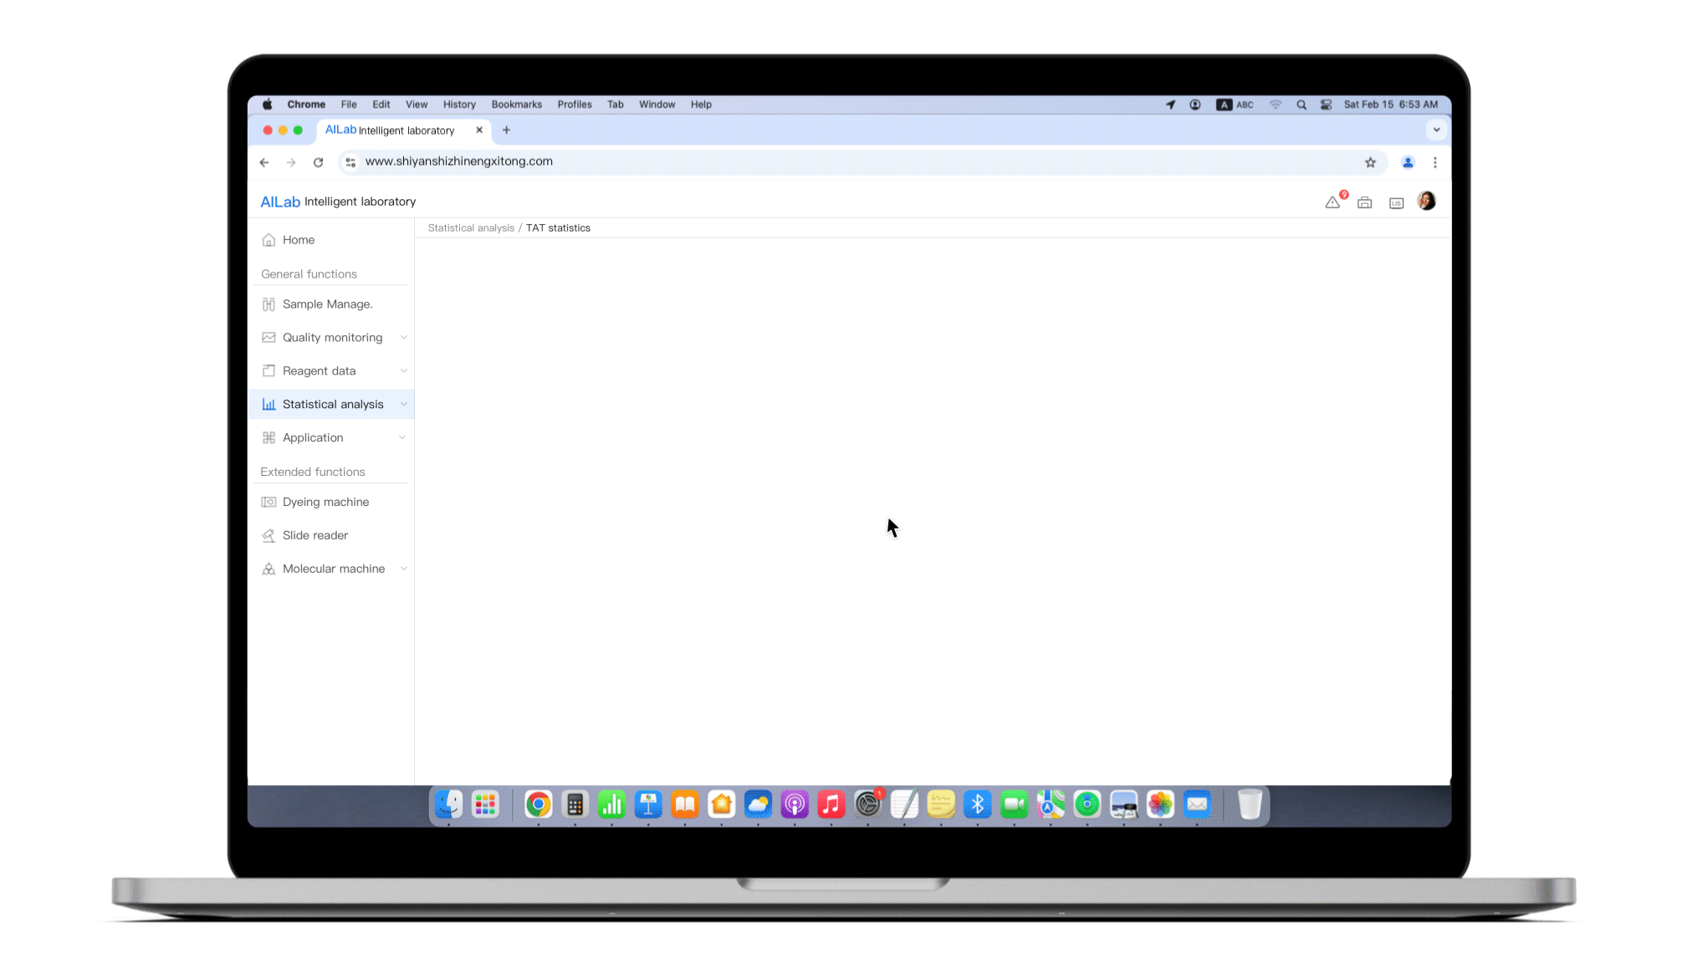Viewport: 1698px width, 970px height.
Task: Open the alert notifications warning icon
Action: [1332, 202]
